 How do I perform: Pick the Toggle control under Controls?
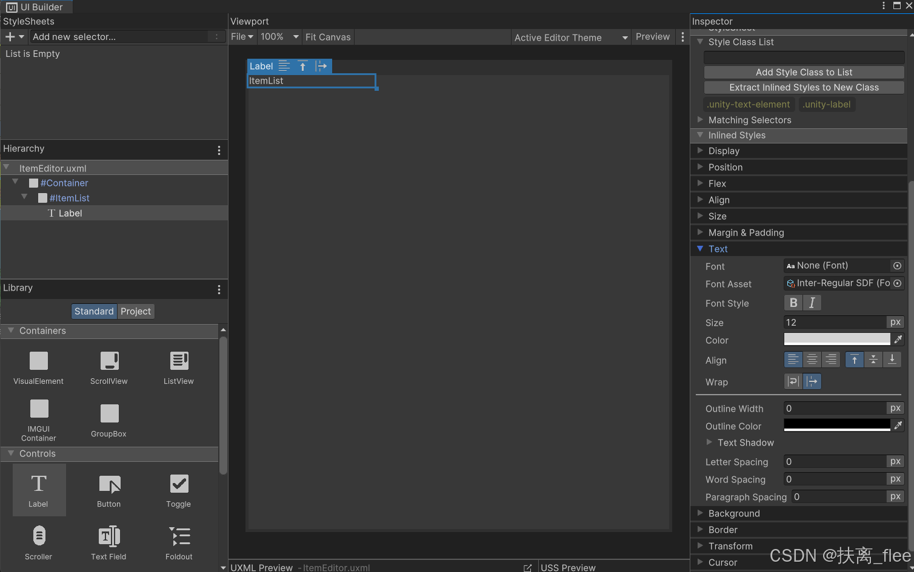coord(179,489)
